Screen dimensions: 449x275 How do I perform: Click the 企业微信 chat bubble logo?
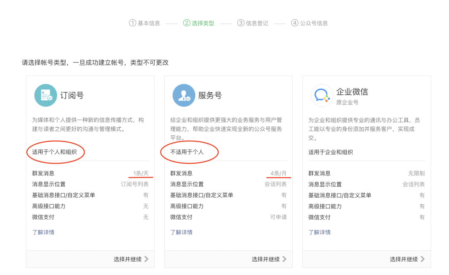[322, 95]
